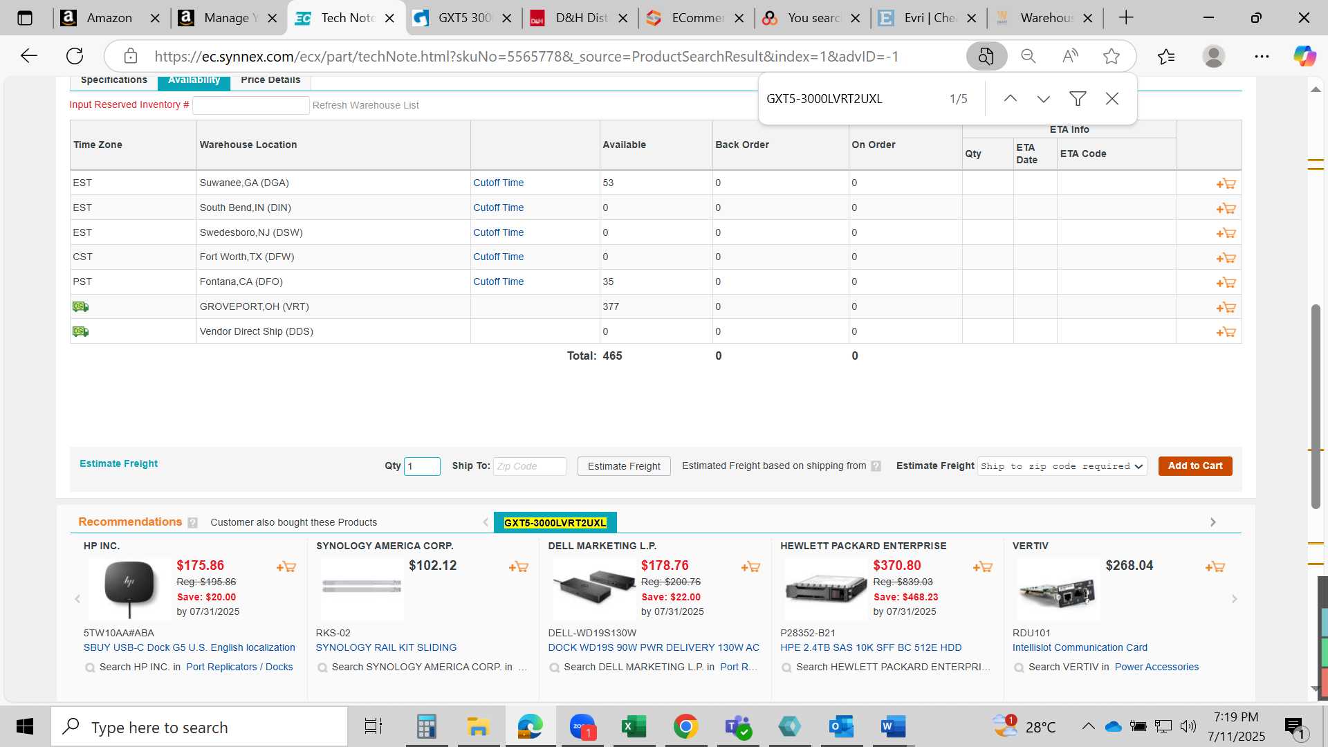Click the help icon beside Estimated Freight text
This screenshot has width=1328, height=747.
(876, 466)
